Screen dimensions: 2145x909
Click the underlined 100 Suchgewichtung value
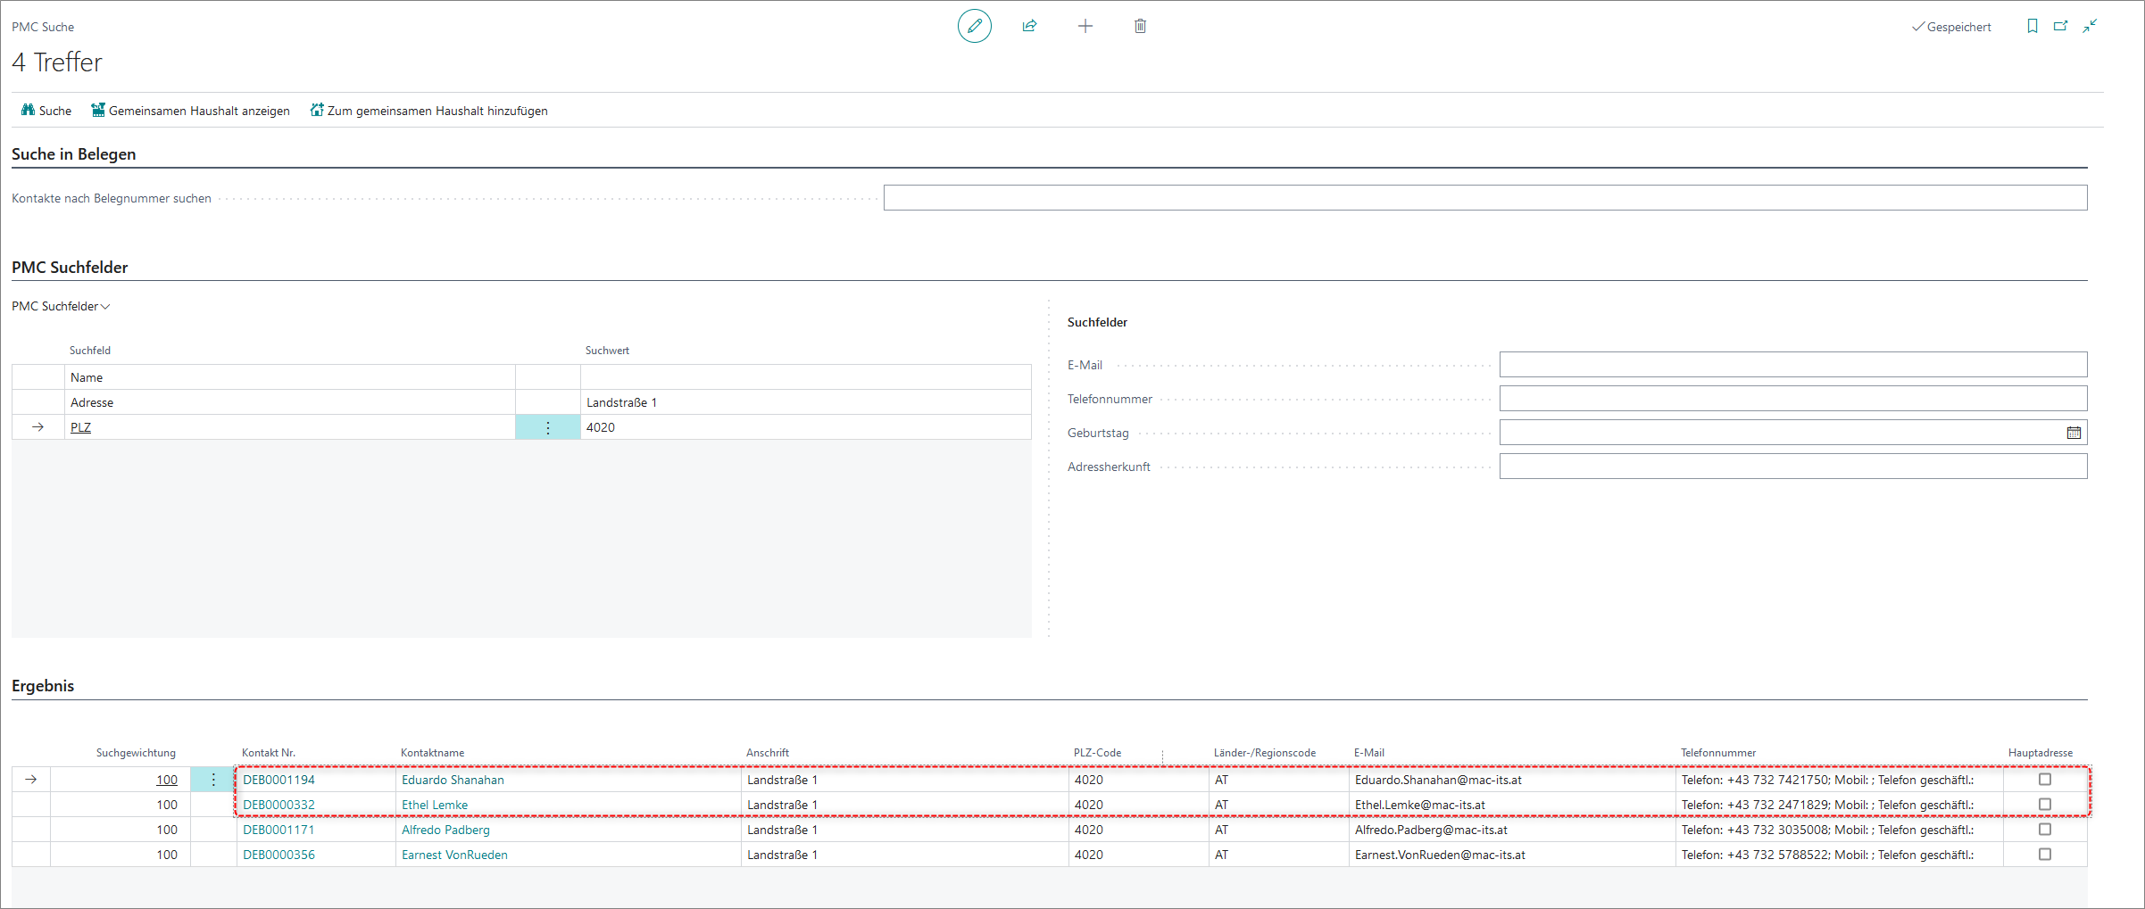click(167, 780)
